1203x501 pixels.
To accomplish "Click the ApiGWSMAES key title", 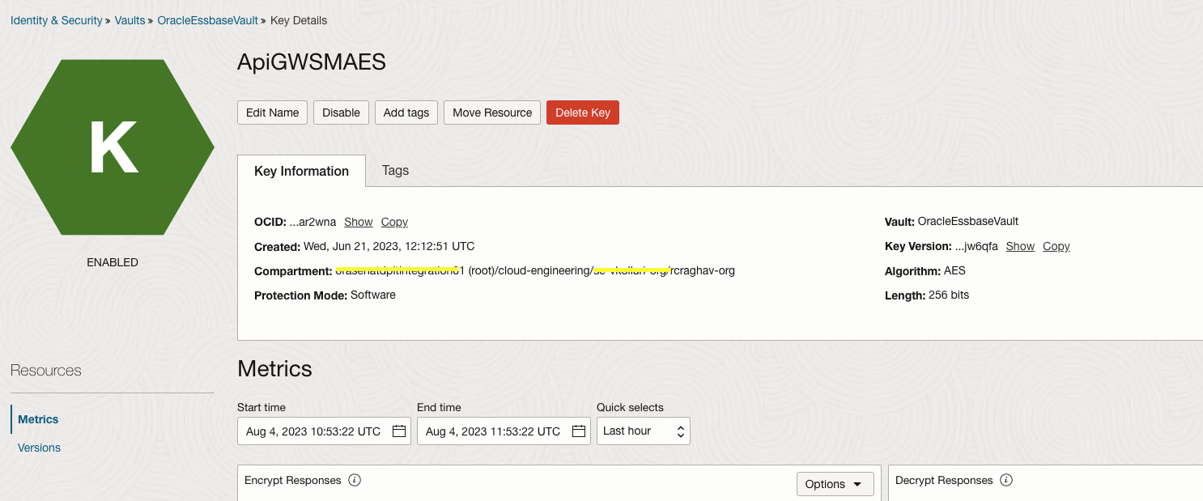I will click(x=312, y=62).
